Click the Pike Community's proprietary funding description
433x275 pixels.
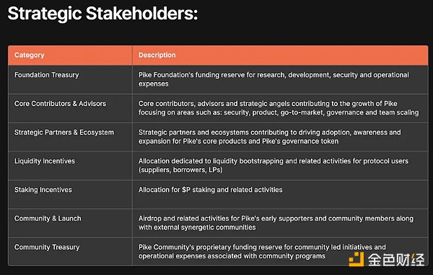(262, 251)
